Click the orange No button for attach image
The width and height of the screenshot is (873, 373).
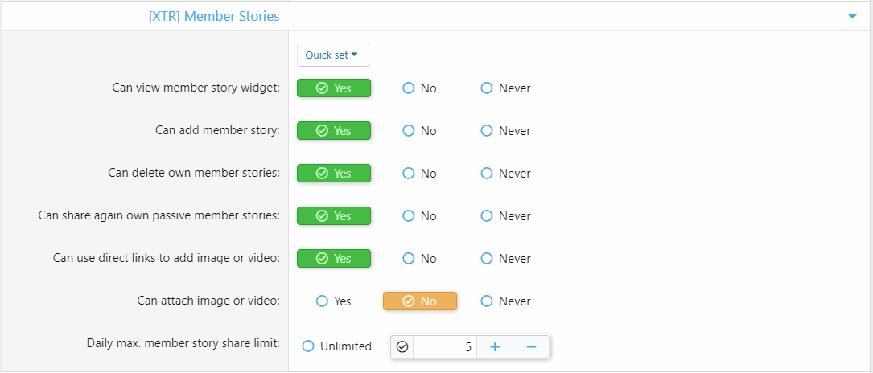pos(420,301)
